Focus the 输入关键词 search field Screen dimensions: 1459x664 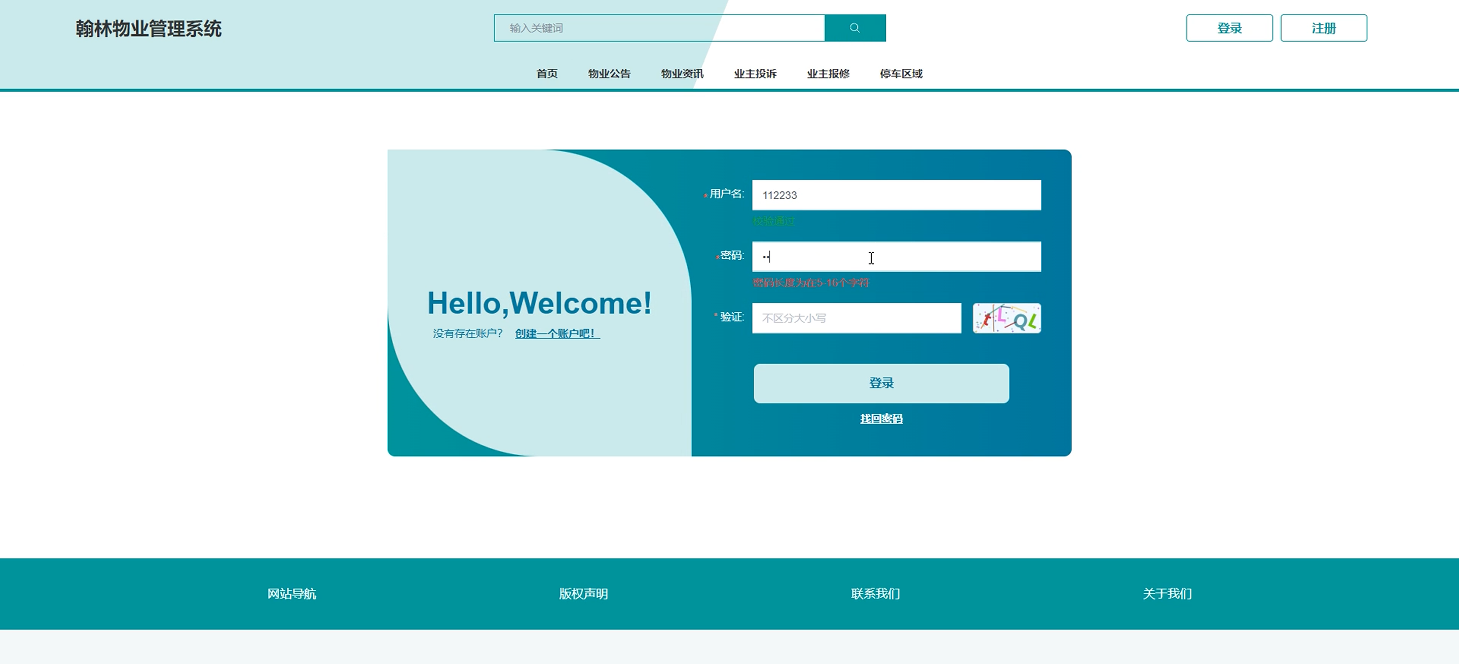click(659, 28)
